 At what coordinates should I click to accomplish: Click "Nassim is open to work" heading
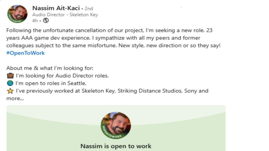(x=116, y=146)
